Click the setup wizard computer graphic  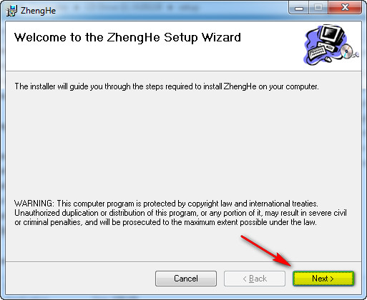[331, 45]
